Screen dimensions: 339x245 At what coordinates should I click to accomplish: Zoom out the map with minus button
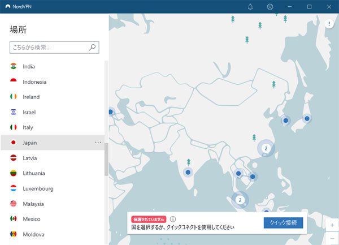[x=332, y=239]
